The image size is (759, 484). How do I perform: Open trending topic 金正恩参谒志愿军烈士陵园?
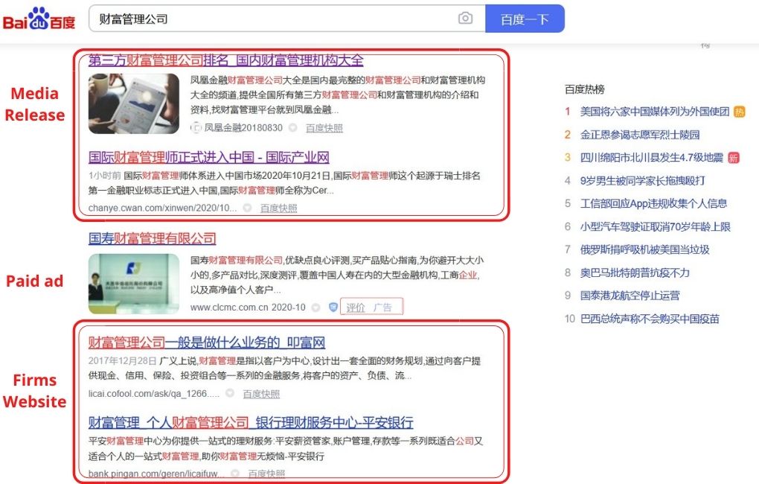tap(639, 135)
